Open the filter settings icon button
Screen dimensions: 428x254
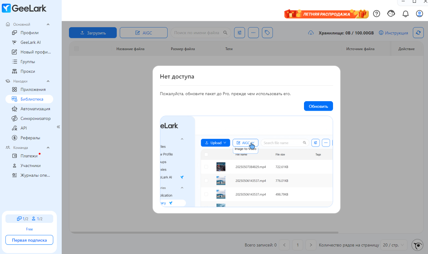coord(240,33)
